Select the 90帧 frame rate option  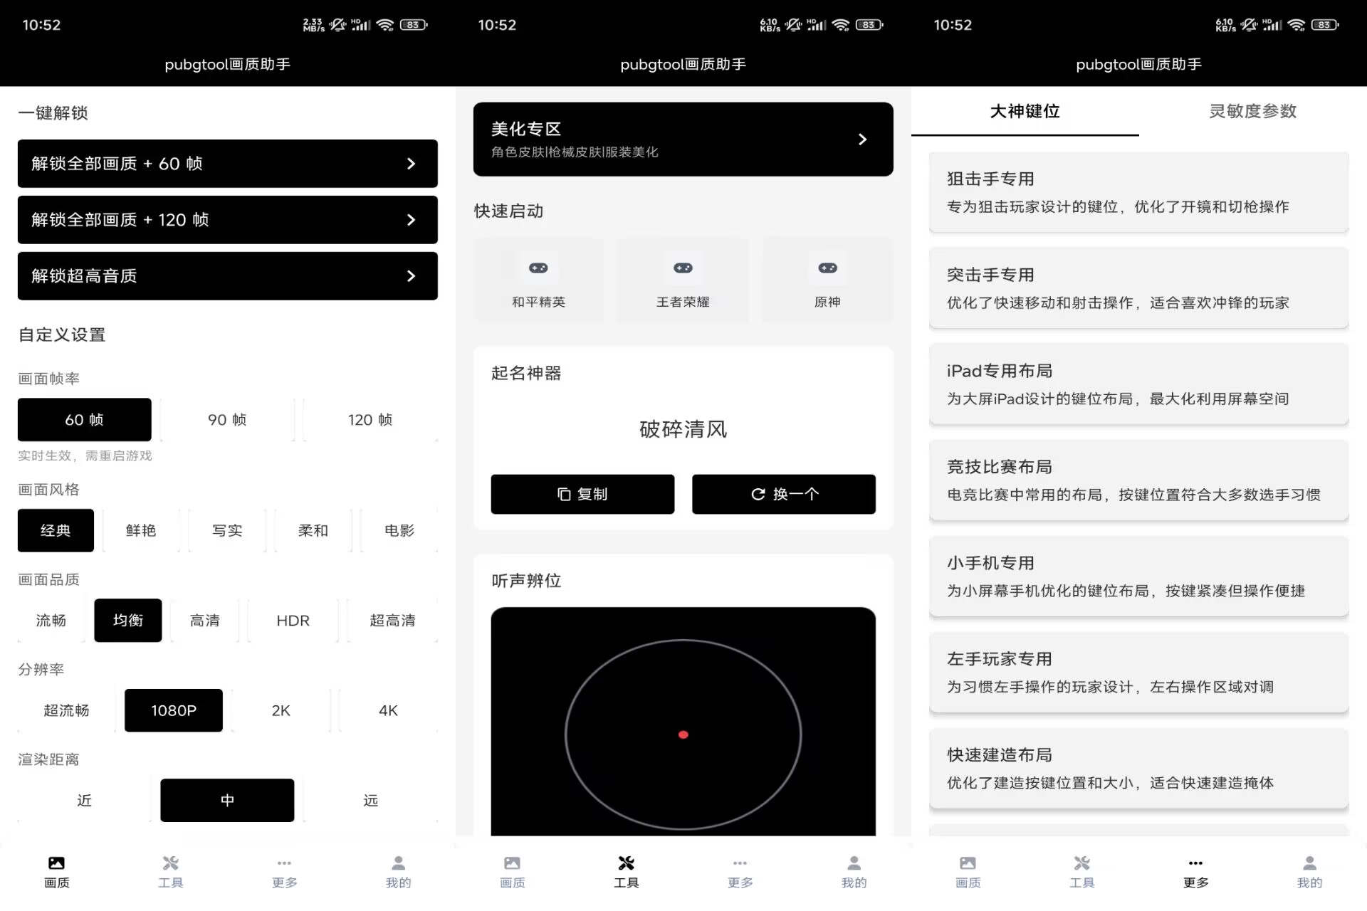(225, 420)
